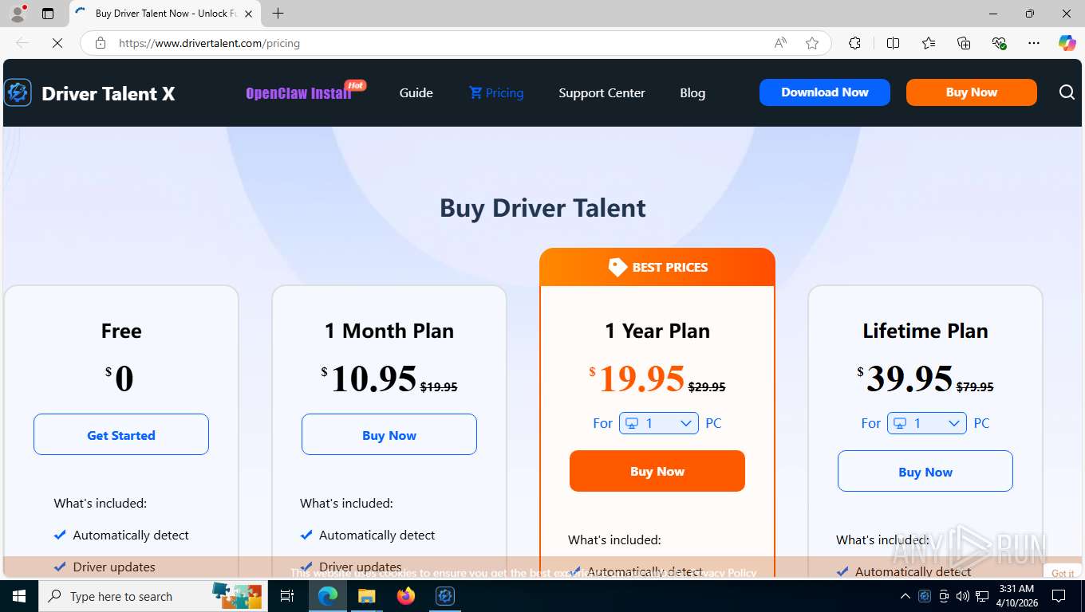Click Get Started under Free plan

121,434
